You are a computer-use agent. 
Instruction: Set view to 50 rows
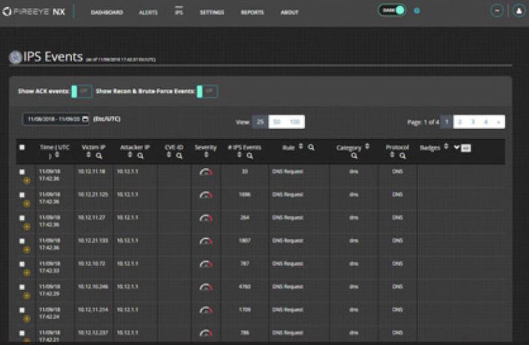[276, 122]
